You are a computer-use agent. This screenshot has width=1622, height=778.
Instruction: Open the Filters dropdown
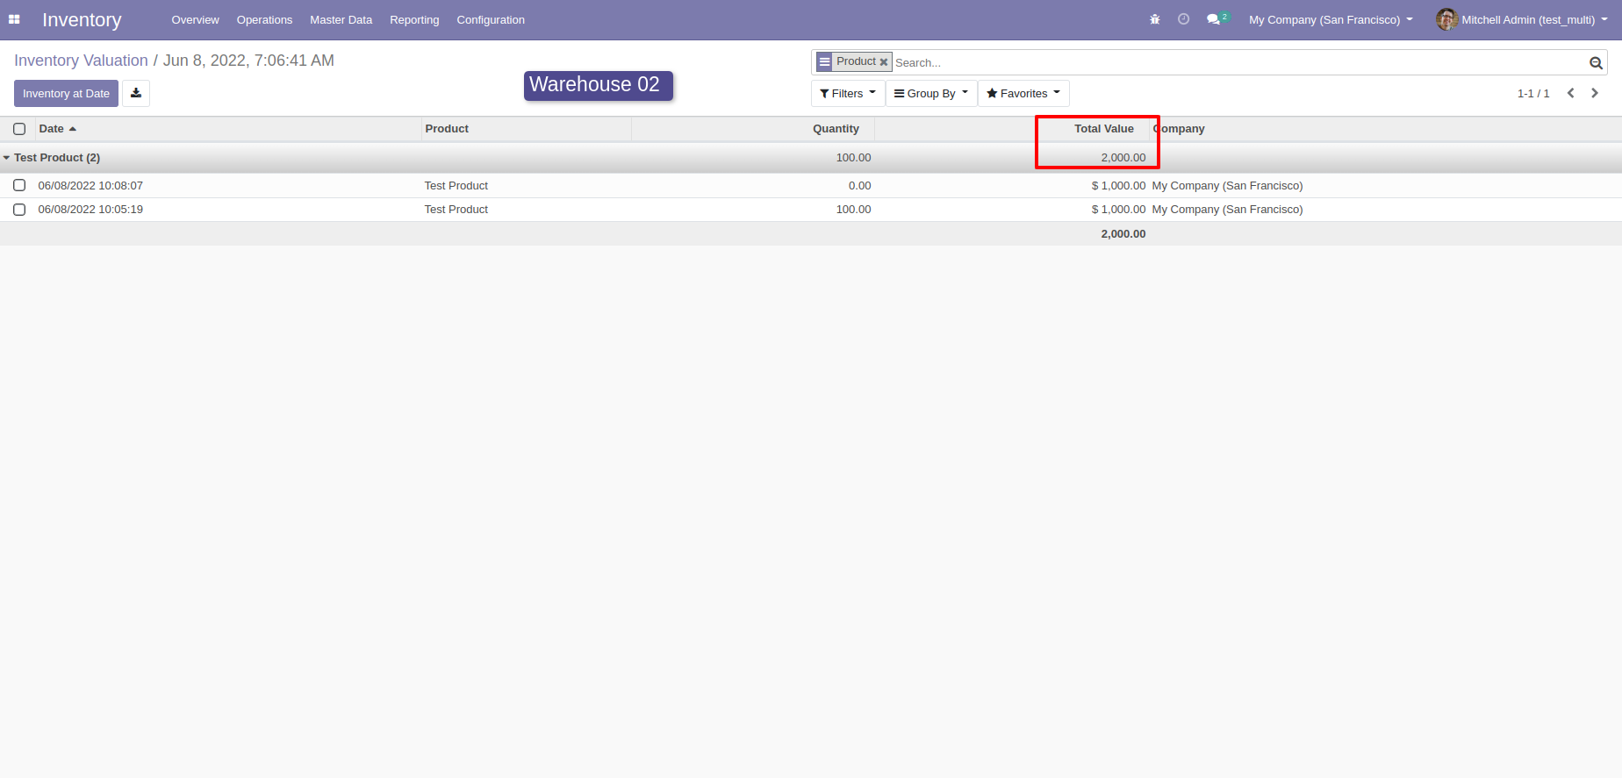848,93
